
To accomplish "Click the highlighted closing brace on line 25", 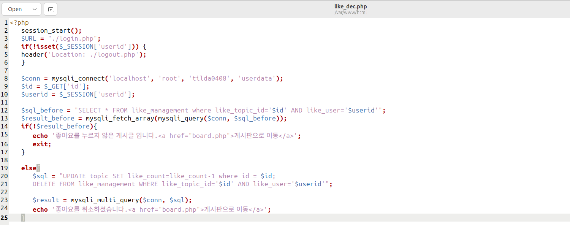I will pyautogui.click(x=23, y=218).
